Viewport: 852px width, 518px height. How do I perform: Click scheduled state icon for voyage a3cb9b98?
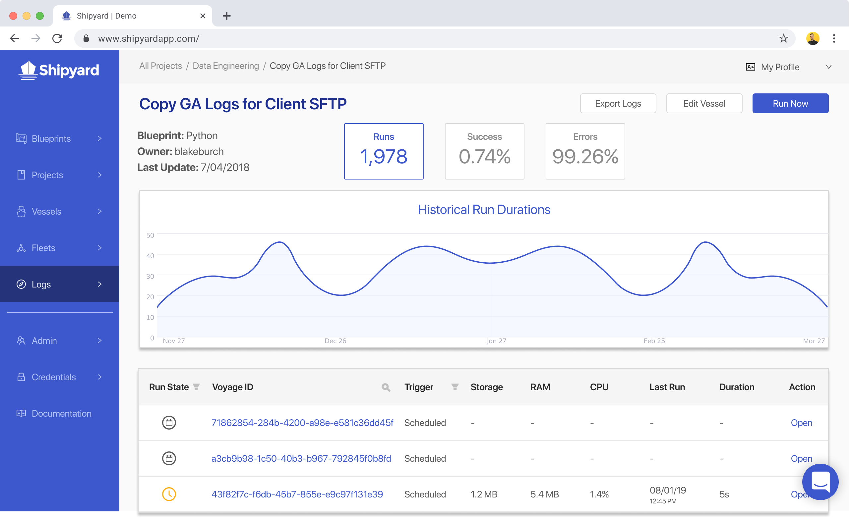tap(169, 459)
